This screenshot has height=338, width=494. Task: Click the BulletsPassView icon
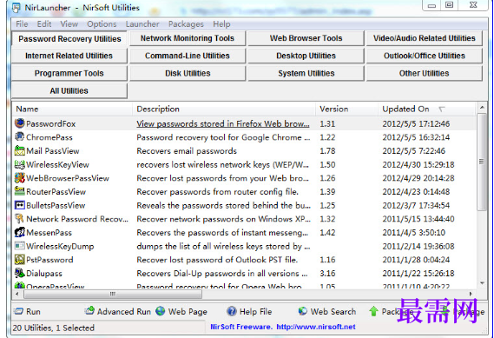pyautogui.click(x=19, y=205)
